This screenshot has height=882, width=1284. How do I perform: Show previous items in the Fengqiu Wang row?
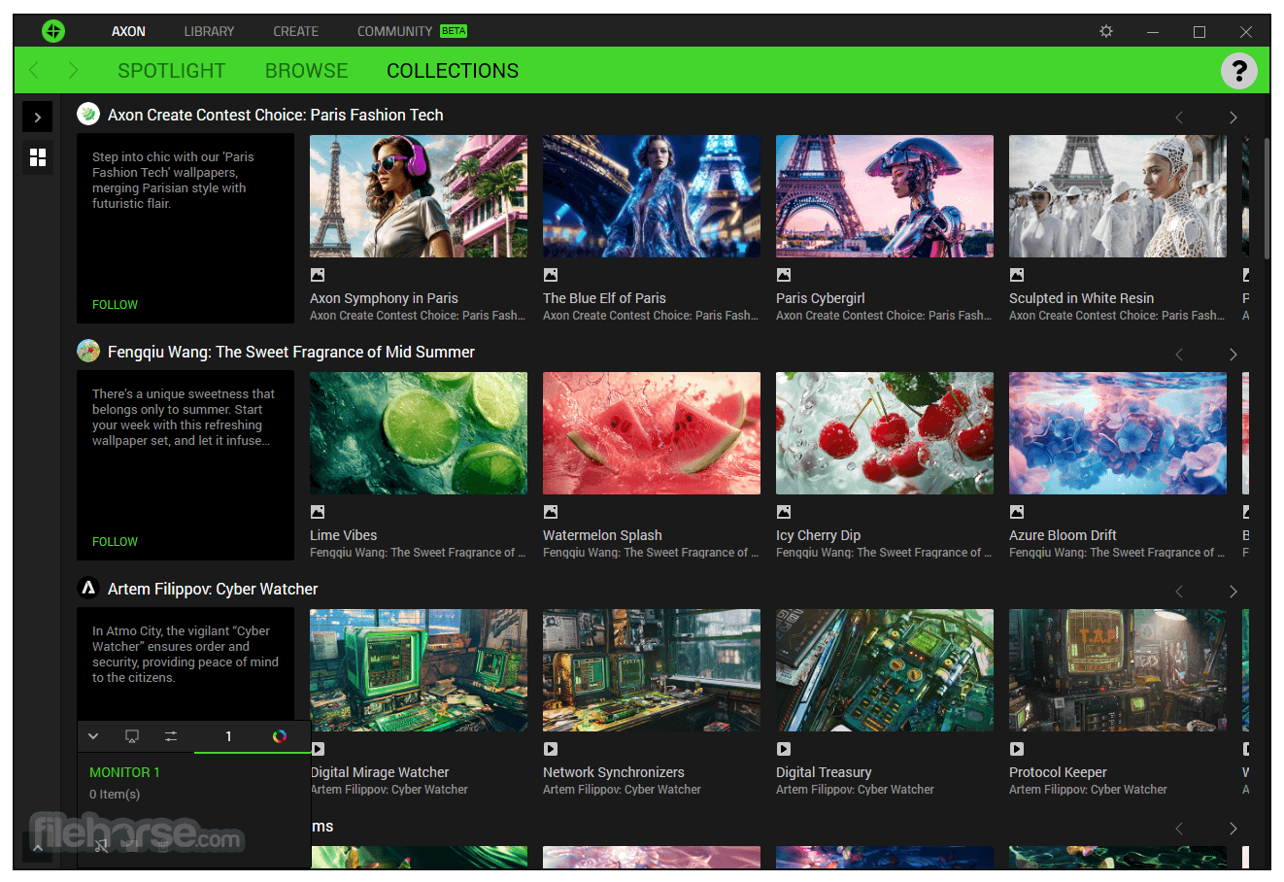[x=1179, y=355]
